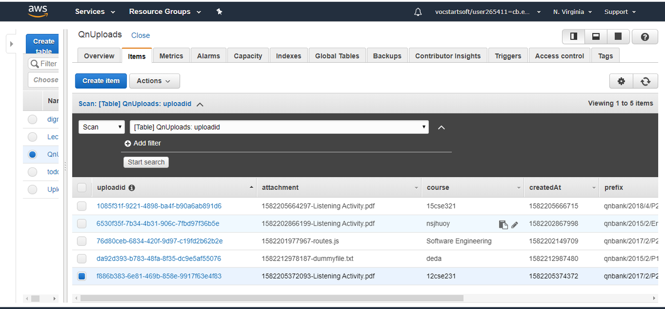Open table settings gear icon
This screenshot has height=309, width=665.
tap(621, 81)
